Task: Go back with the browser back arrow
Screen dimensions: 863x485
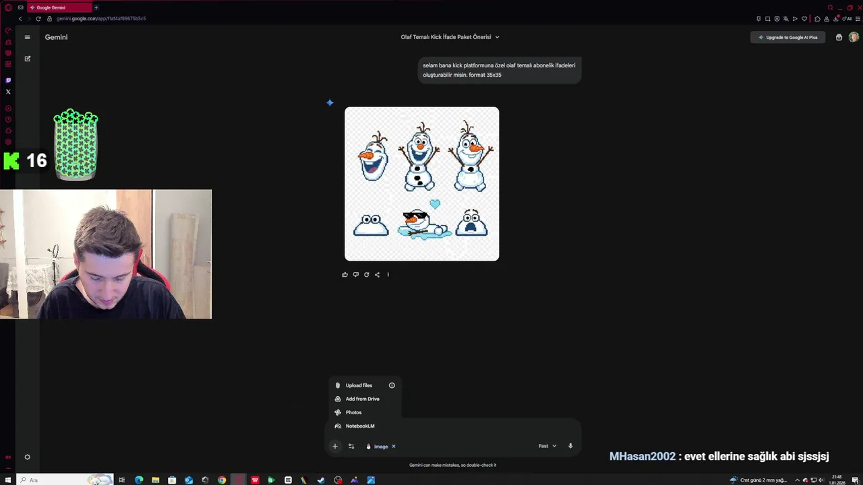Action: point(20,19)
